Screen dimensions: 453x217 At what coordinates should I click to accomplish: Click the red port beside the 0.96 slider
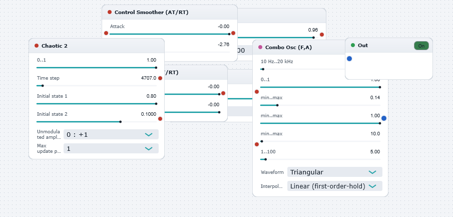pyautogui.click(x=321, y=35)
